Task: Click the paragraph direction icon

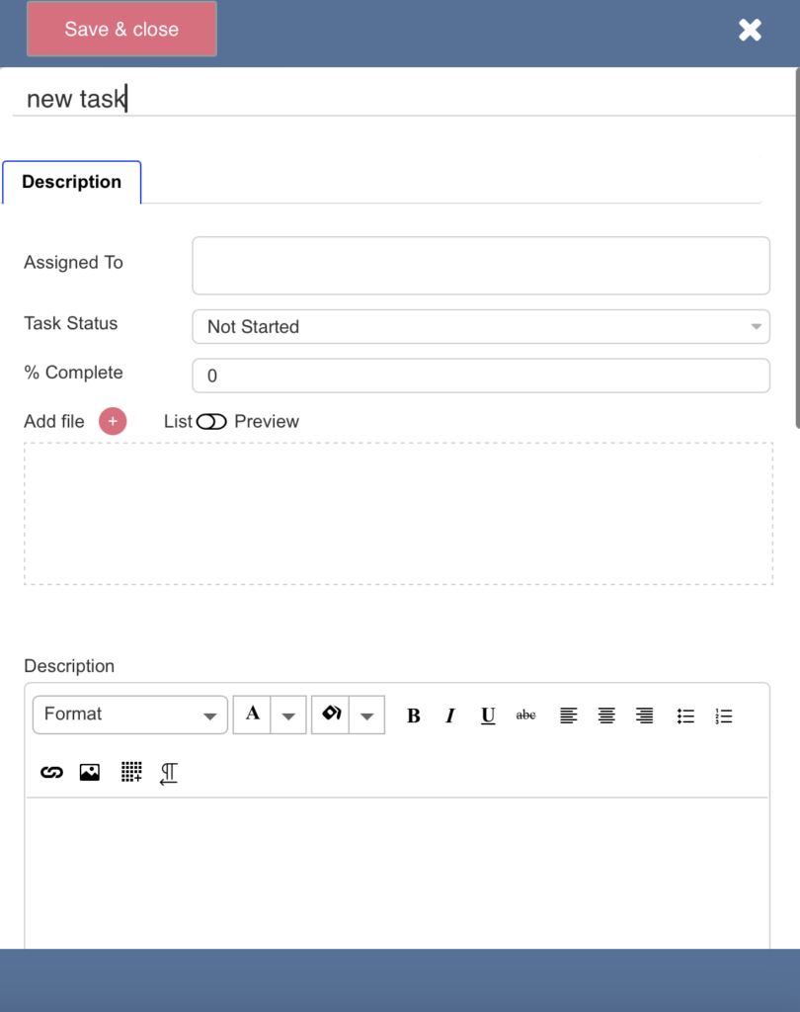Action: (x=169, y=773)
